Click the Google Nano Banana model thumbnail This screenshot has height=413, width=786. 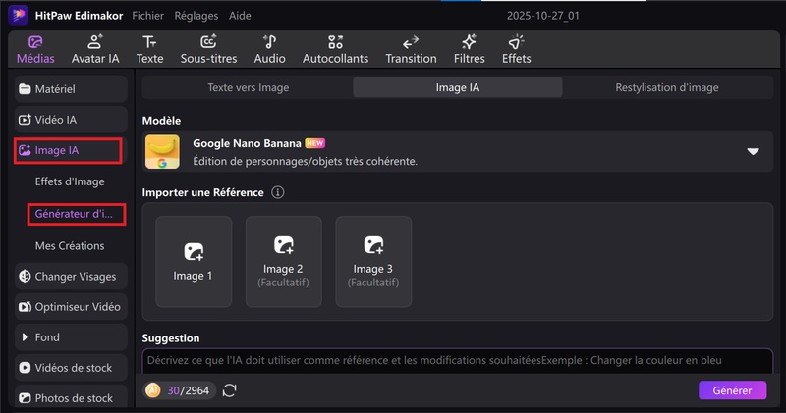pyautogui.click(x=162, y=152)
